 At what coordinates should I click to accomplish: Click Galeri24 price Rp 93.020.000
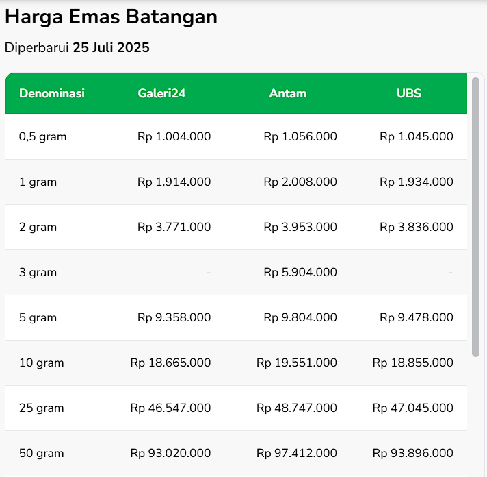click(170, 453)
